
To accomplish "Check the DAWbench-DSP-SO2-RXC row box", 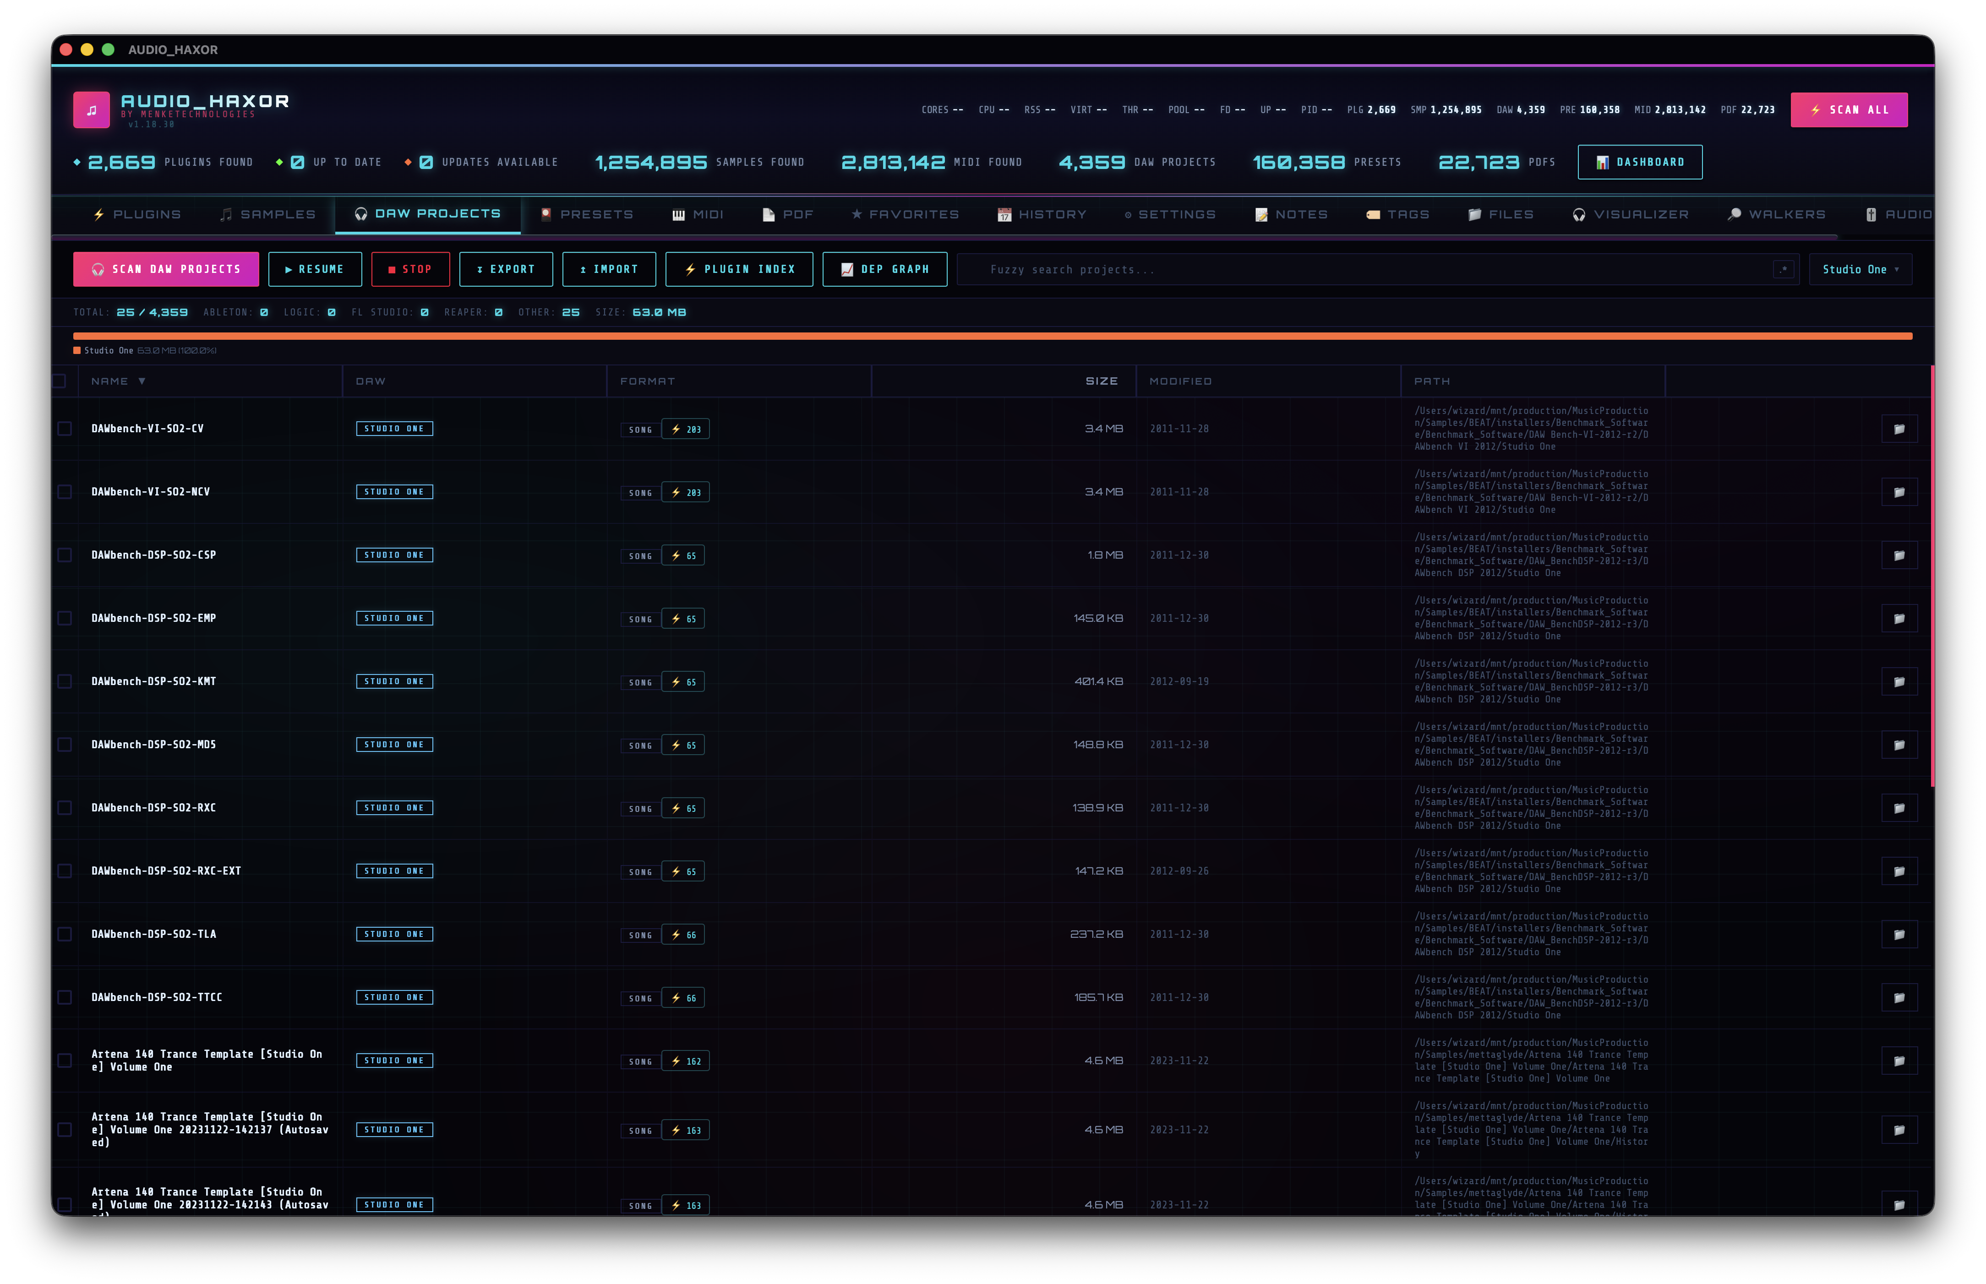I will 64,808.
